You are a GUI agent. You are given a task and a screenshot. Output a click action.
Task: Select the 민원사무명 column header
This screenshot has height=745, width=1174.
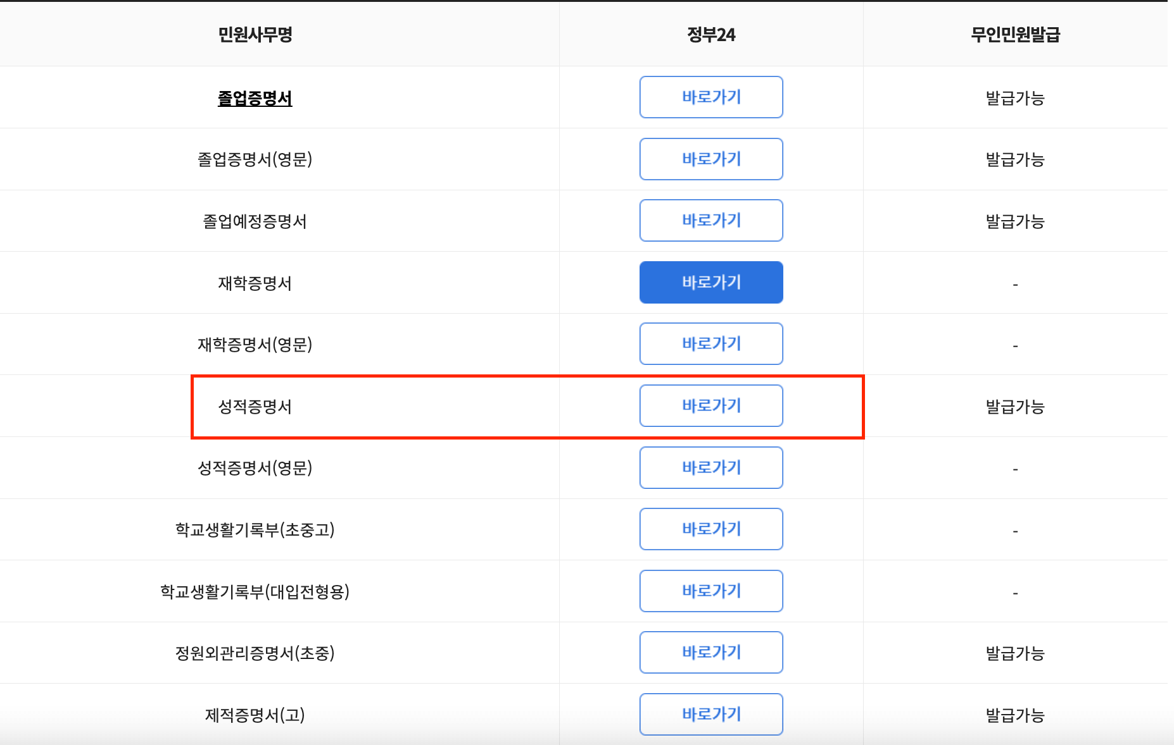(256, 35)
